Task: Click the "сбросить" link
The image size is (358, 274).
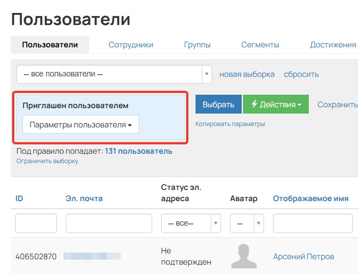Action: pyautogui.click(x=301, y=74)
